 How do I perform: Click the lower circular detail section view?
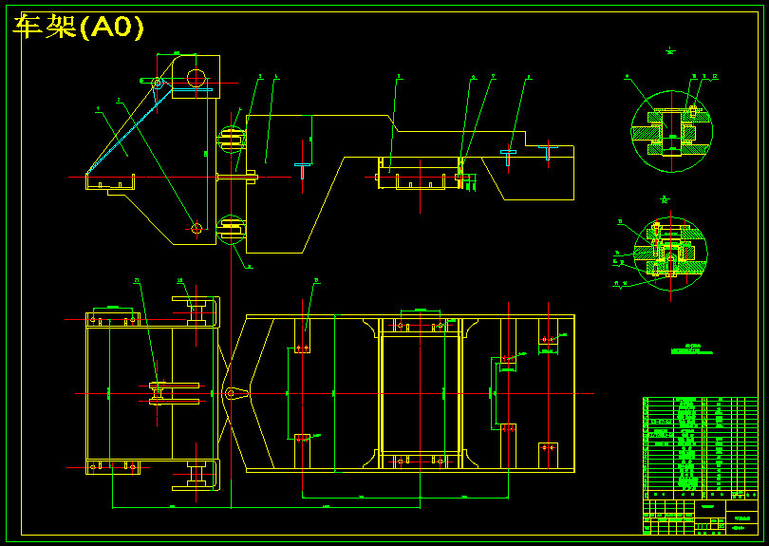pos(670,254)
